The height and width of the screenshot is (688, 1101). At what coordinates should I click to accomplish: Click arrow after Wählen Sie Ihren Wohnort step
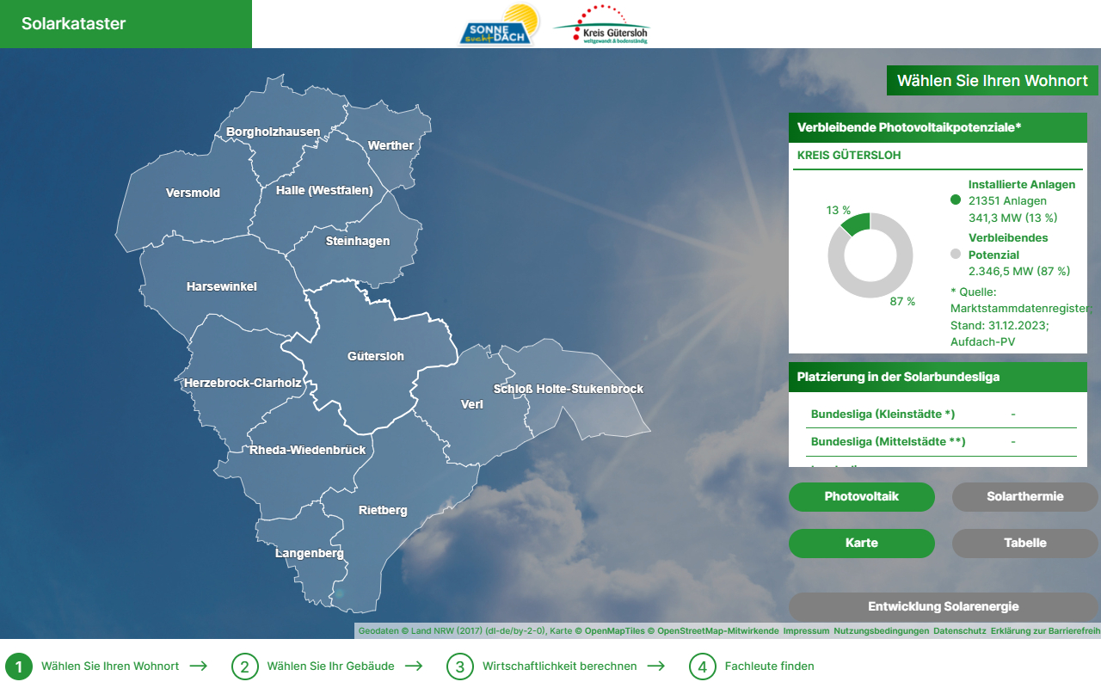[x=199, y=666]
